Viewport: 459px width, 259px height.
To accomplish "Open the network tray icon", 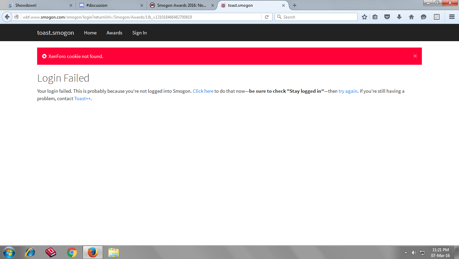I will (x=422, y=253).
